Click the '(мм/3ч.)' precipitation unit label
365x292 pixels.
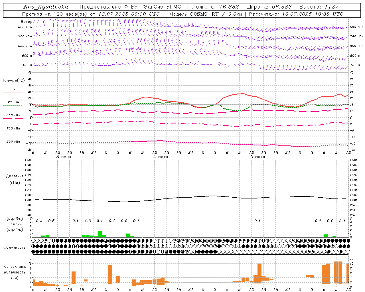click(15, 219)
